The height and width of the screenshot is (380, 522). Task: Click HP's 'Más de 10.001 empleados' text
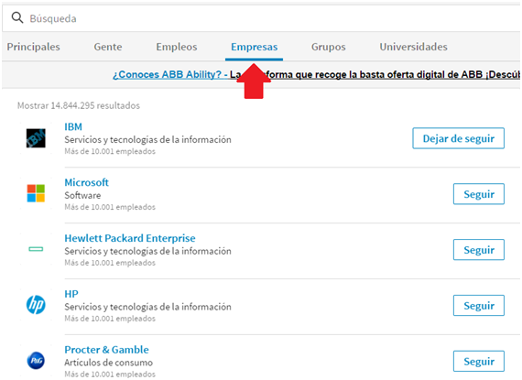(110, 319)
